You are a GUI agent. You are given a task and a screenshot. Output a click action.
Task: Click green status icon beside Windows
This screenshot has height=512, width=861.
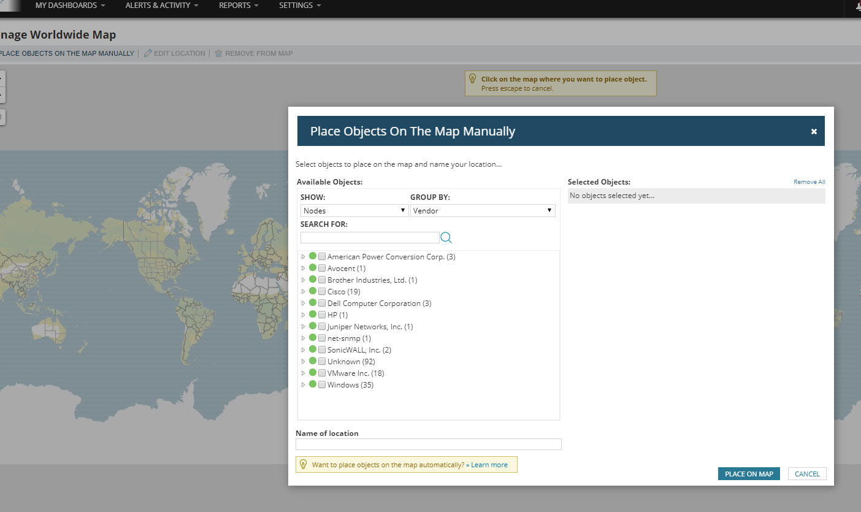pos(313,384)
